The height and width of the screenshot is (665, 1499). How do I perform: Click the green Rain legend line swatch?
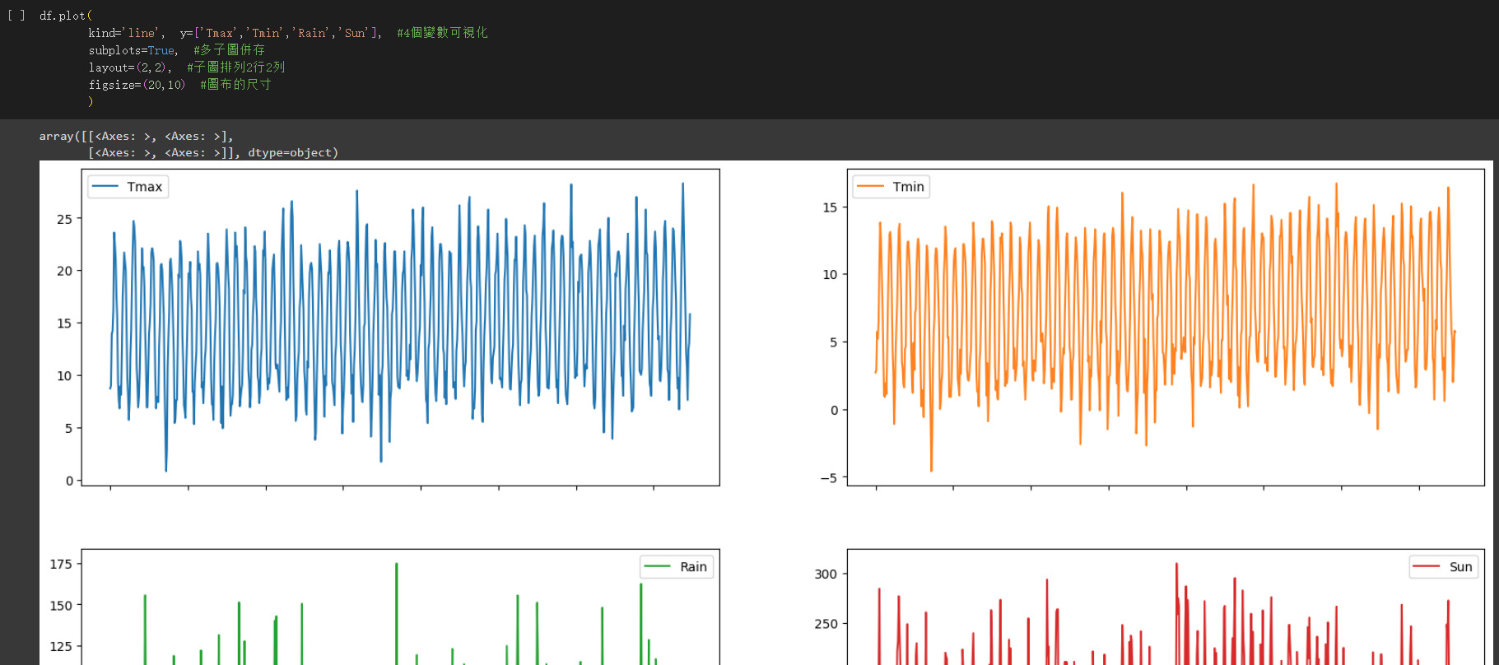click(658, 567)
